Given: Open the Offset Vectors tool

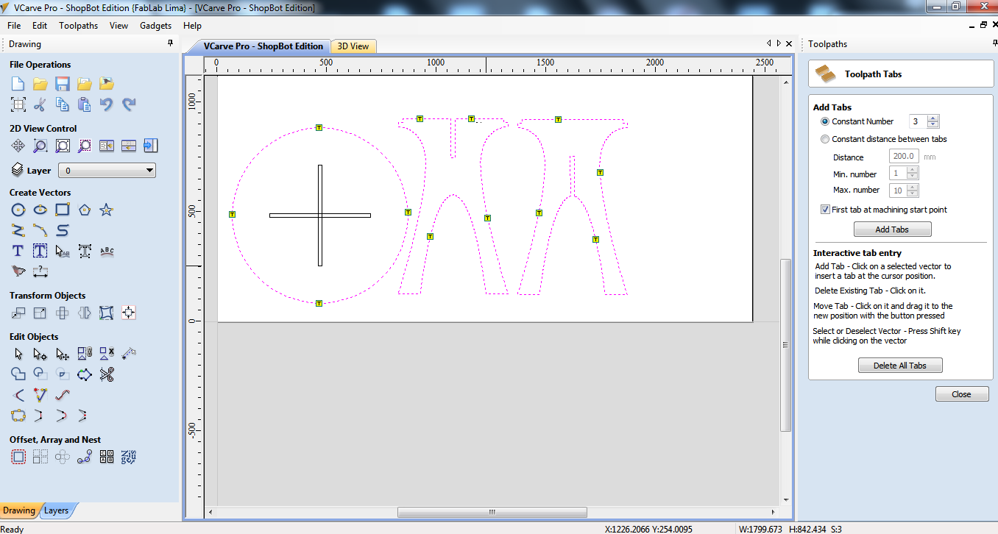Looking at the screenshot, I should pos(18,458).
